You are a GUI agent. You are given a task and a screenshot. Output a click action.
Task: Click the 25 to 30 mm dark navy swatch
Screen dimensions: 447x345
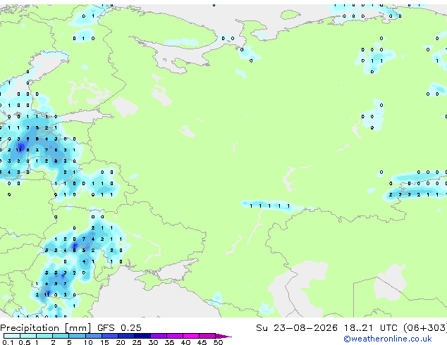click(x=142, y=336)
